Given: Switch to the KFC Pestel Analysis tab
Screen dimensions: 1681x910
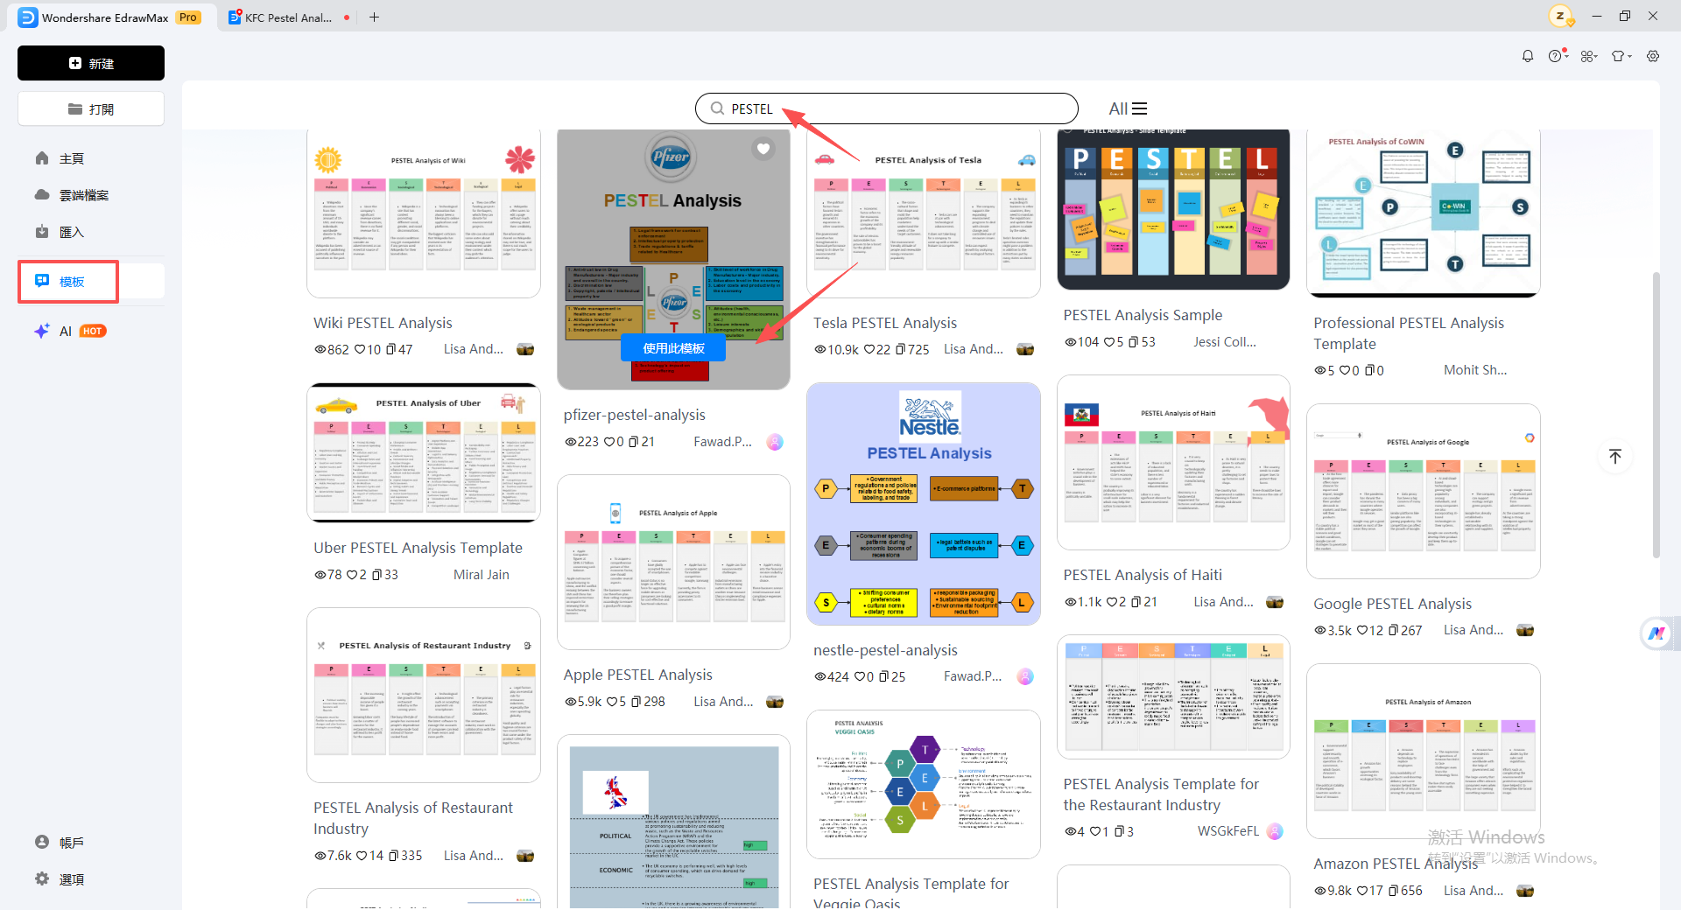Looking at the screenshot, I should coord(289,17).
